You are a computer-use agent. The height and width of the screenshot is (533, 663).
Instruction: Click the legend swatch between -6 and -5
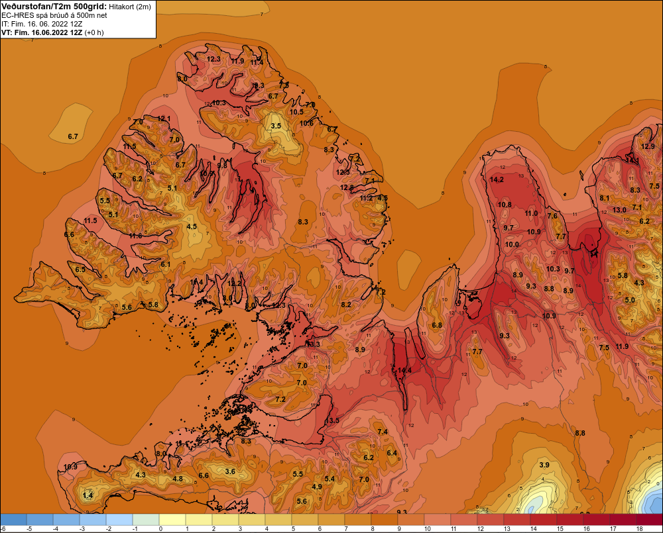(13, 519)
